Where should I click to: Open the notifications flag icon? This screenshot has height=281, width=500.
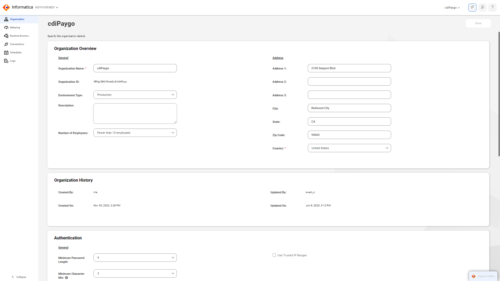(472, 8)
